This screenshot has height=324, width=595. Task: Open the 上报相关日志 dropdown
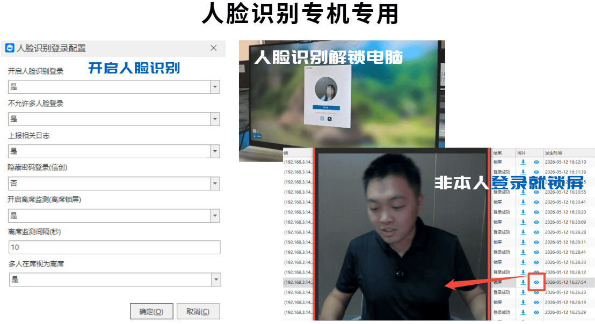215,151
